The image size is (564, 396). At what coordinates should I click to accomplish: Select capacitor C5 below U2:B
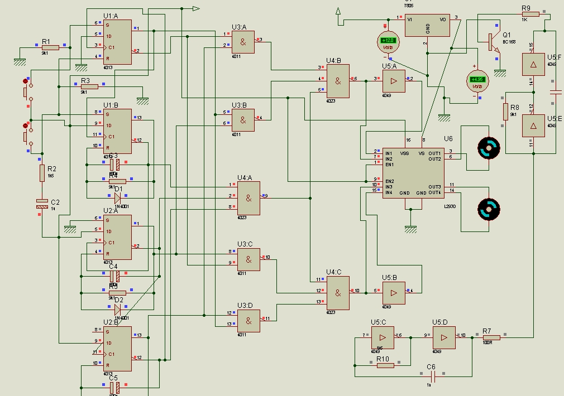114,388
